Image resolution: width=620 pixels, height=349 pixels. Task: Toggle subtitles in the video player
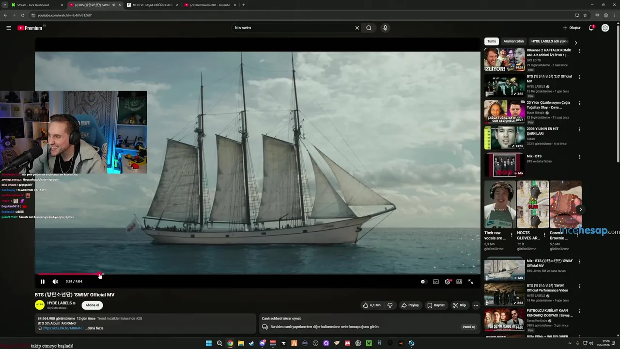[436, 282]
